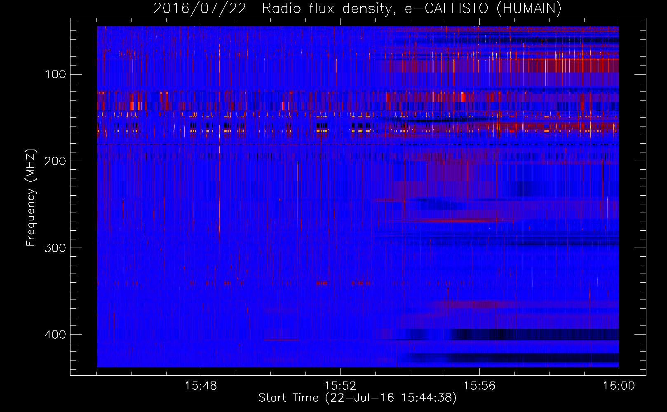This screenshot has height=412, width=667.
Task: Click the 200 frequency tick label
Action: click(56, 161)
